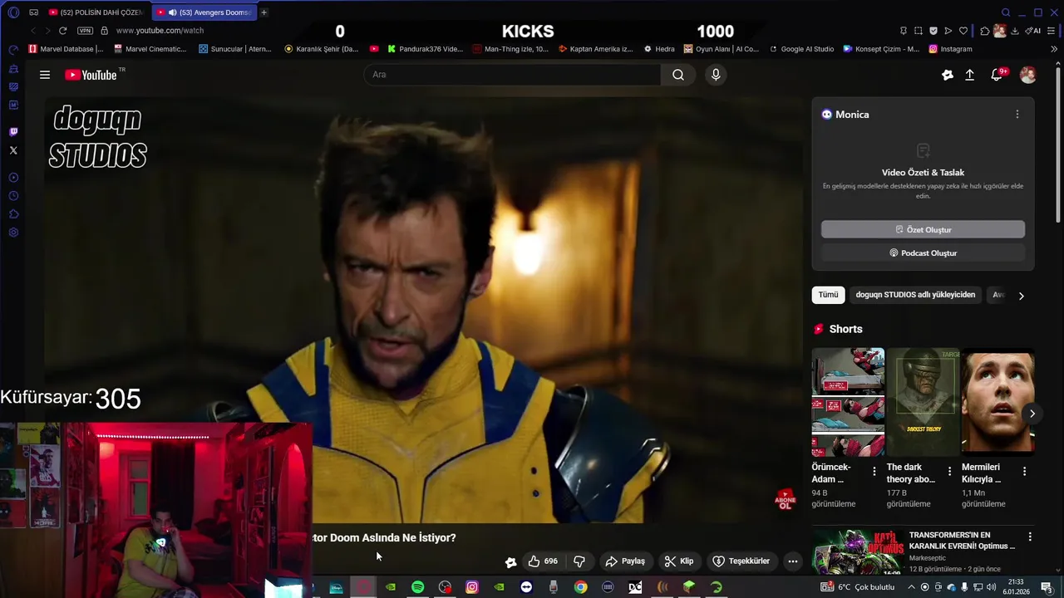Open Windows notification center
This screenshot has height=598, width=1064.
1047,587
